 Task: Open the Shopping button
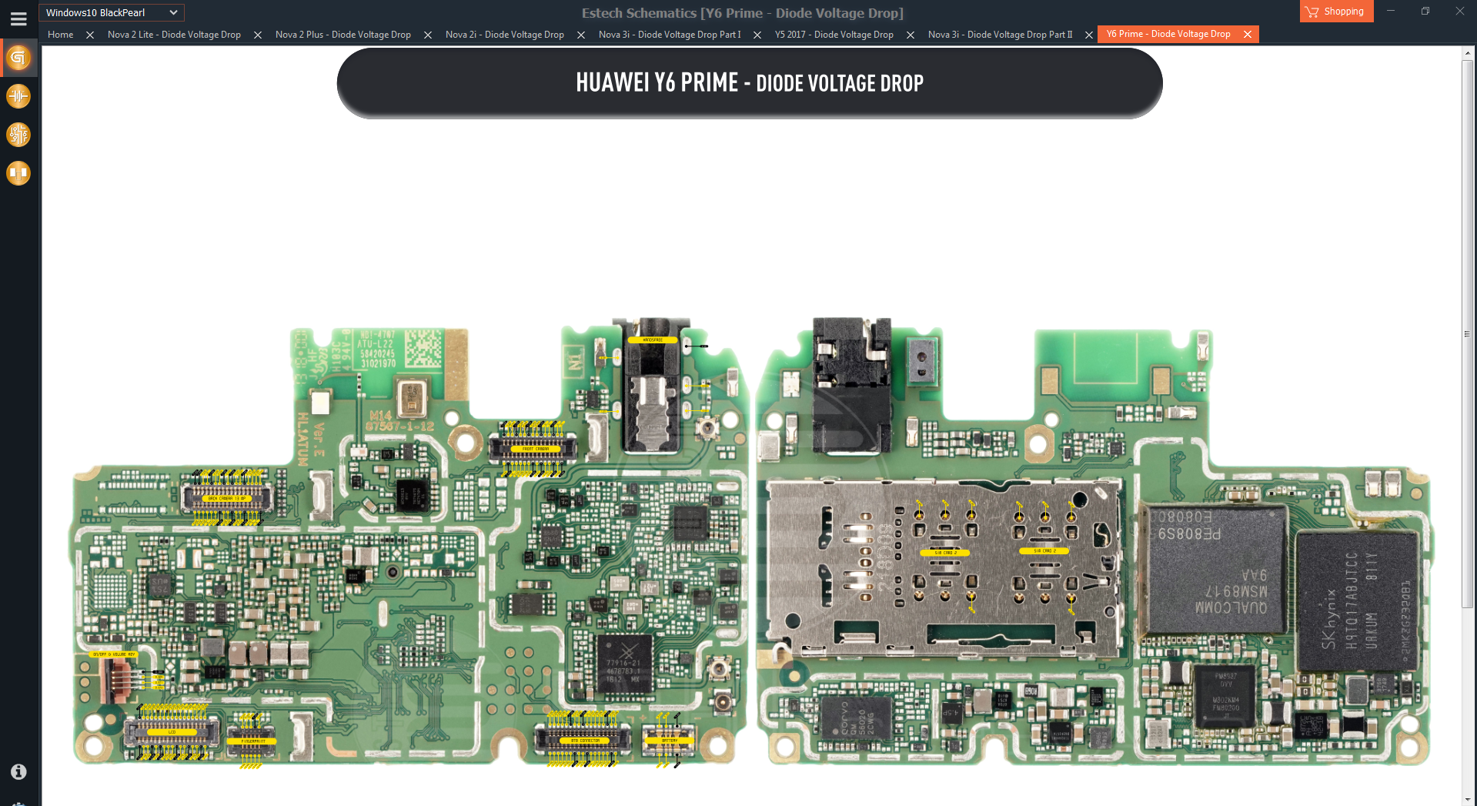1336,12
